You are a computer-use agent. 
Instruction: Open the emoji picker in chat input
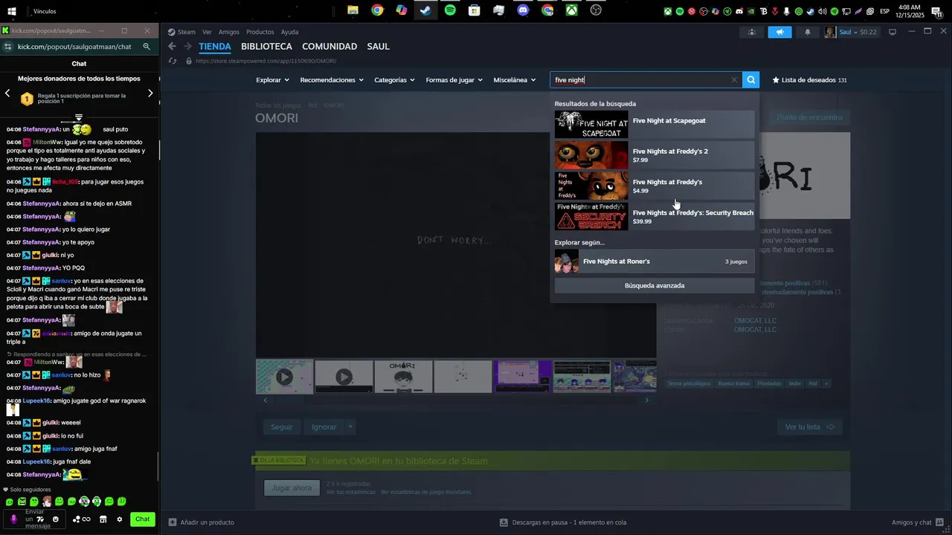56,519
